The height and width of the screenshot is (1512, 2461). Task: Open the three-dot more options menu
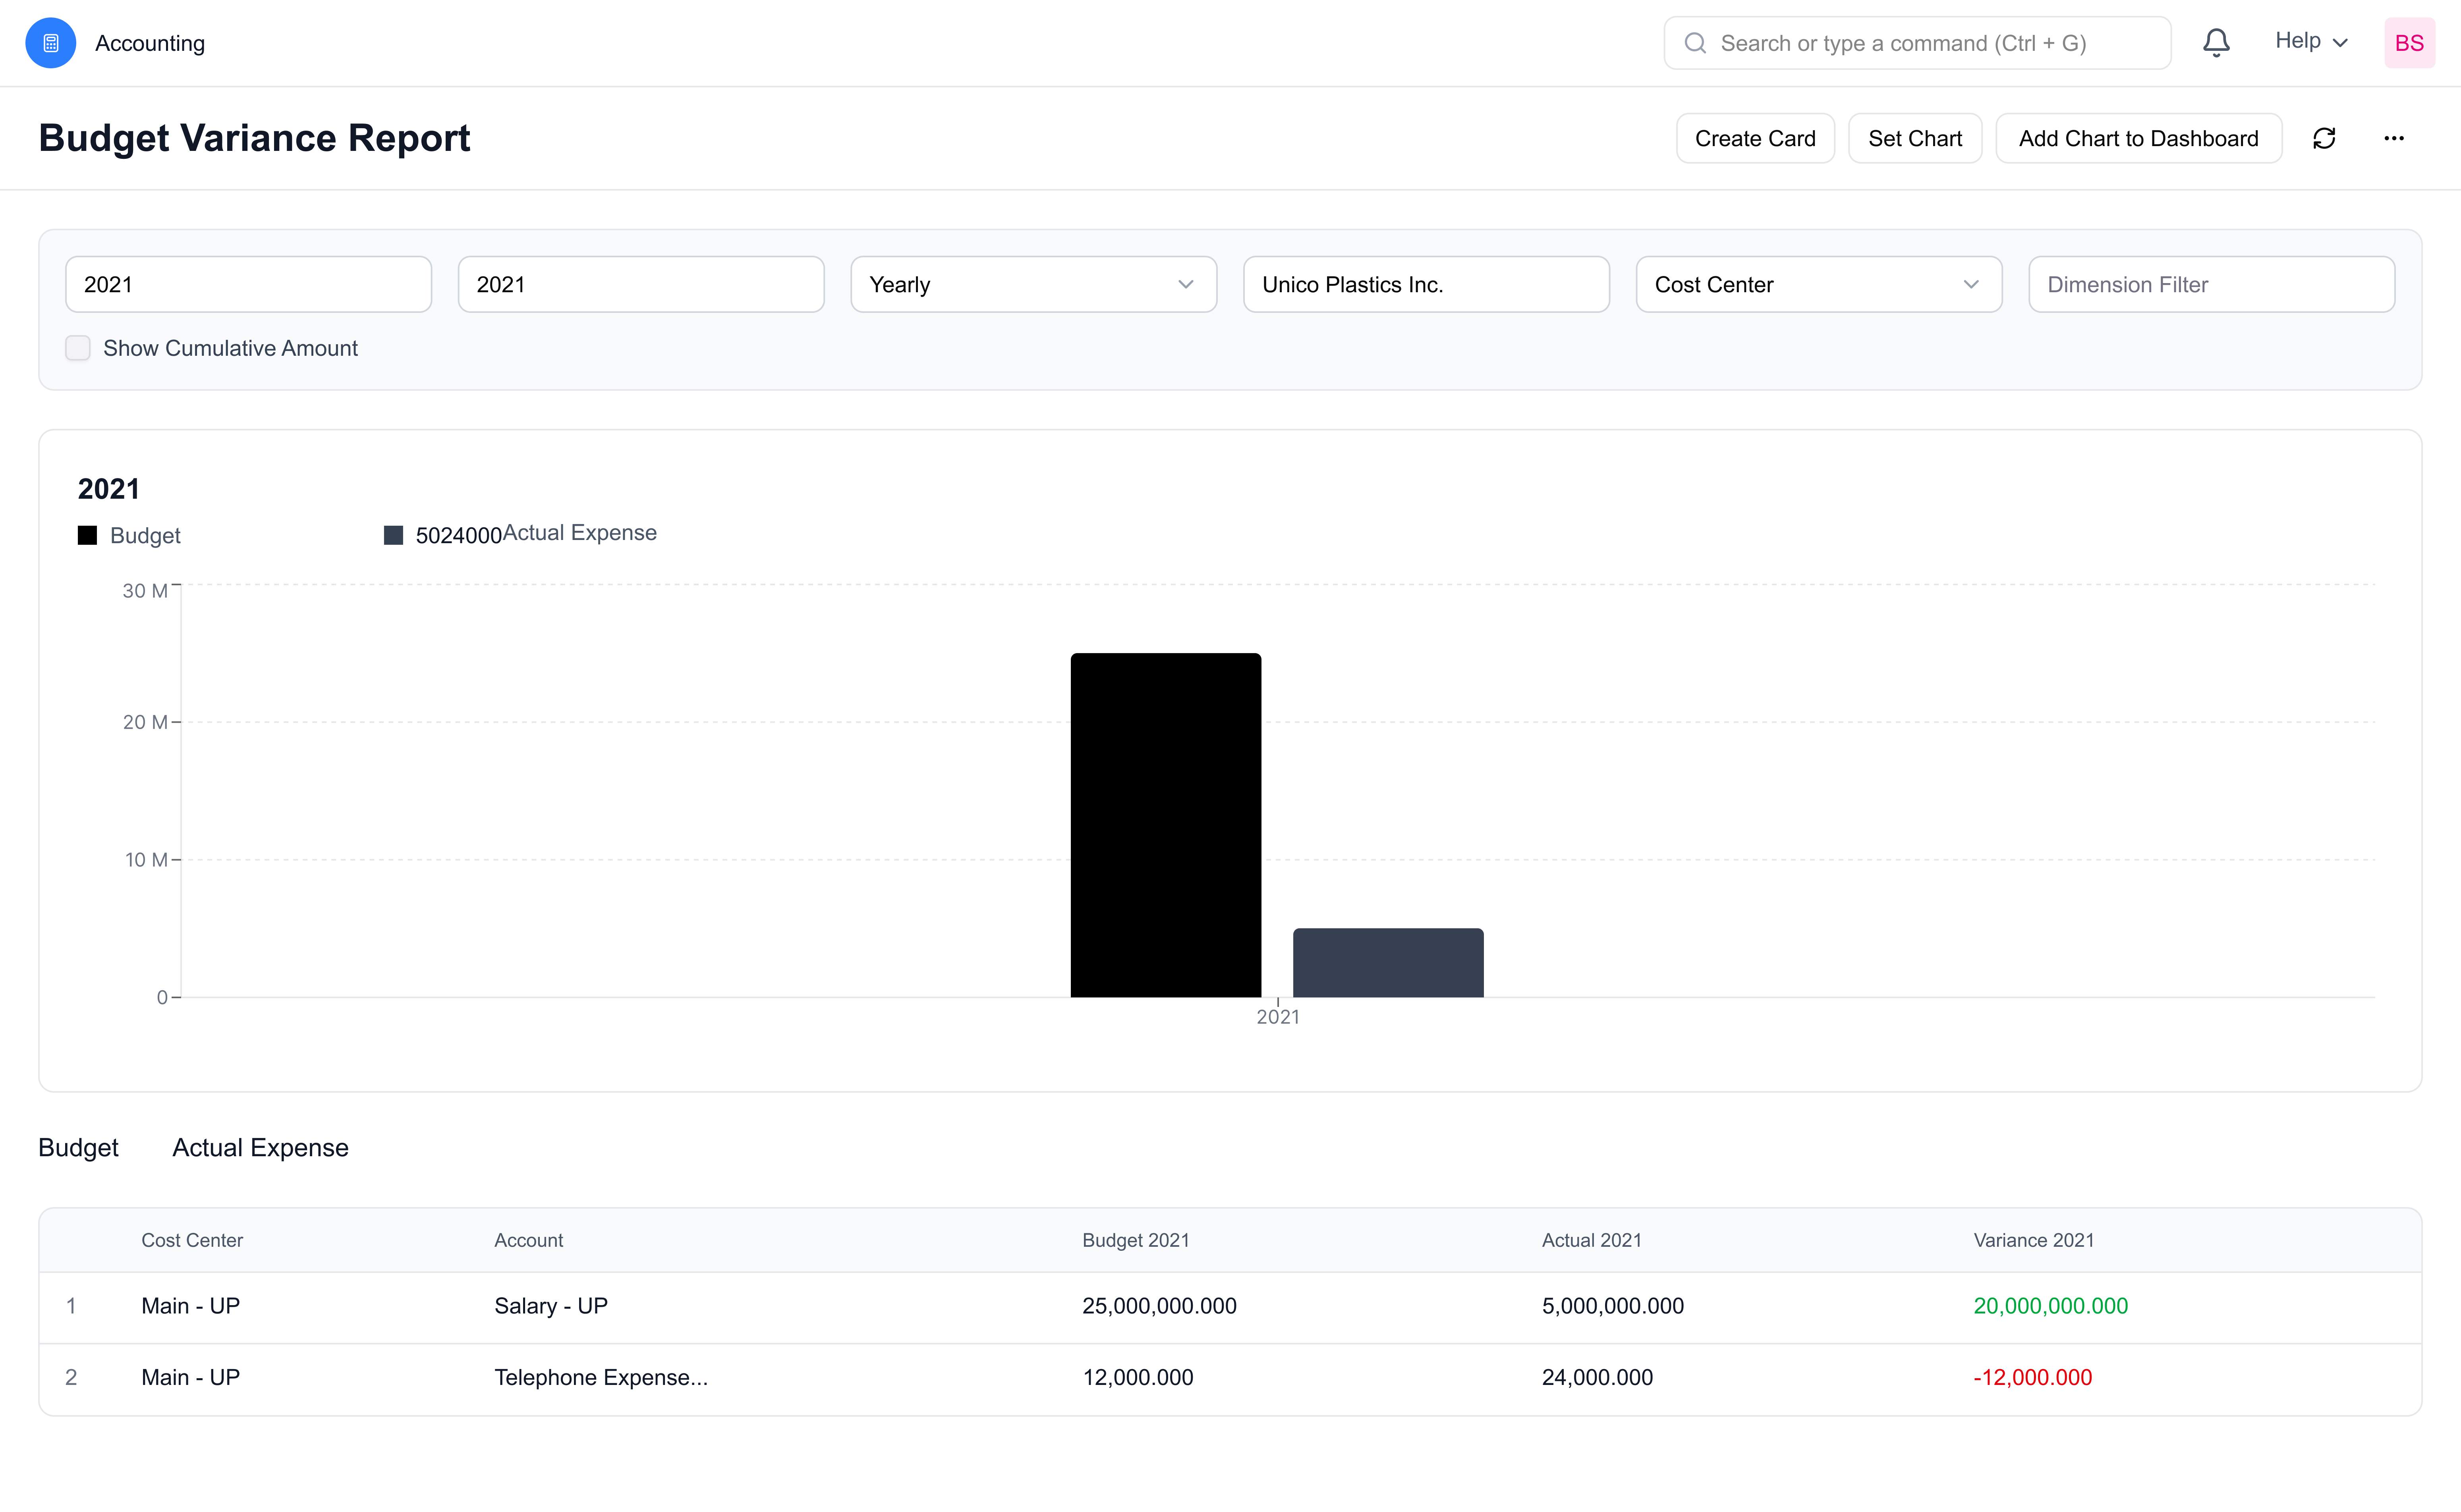(x=2394, y=138)
